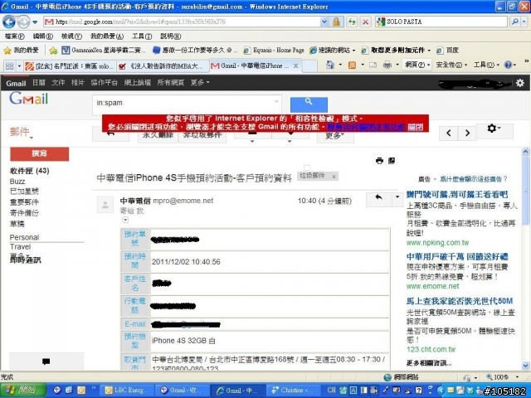Open ad link 中華用戶破千萬 回饋送好禮
This screenshot has height=398, width=531.
pos(457,256)
